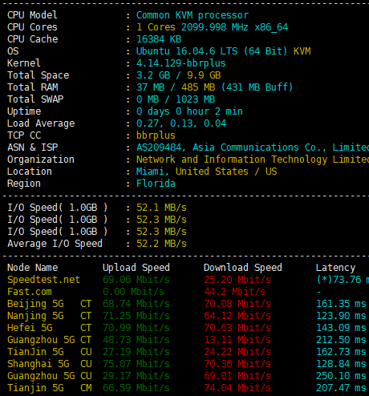Click Fast.com upload '0.00 Mbit/s'
Screen dimensions: 369x396
[x=133, y=292]
